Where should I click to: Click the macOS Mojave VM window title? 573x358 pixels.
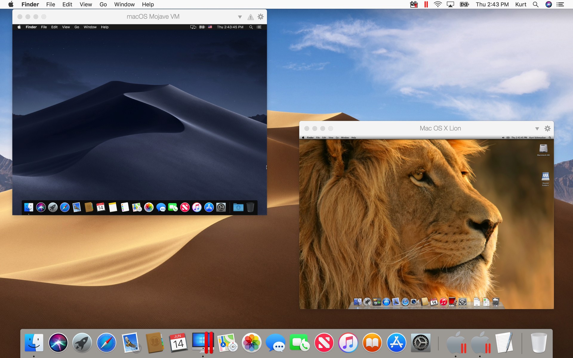pyautogui.click(x=153, y=17)
